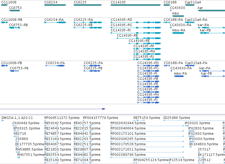
Task: Click the kar gene label
Action: pos(200,8)
